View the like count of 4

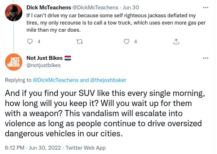[136, 41]
